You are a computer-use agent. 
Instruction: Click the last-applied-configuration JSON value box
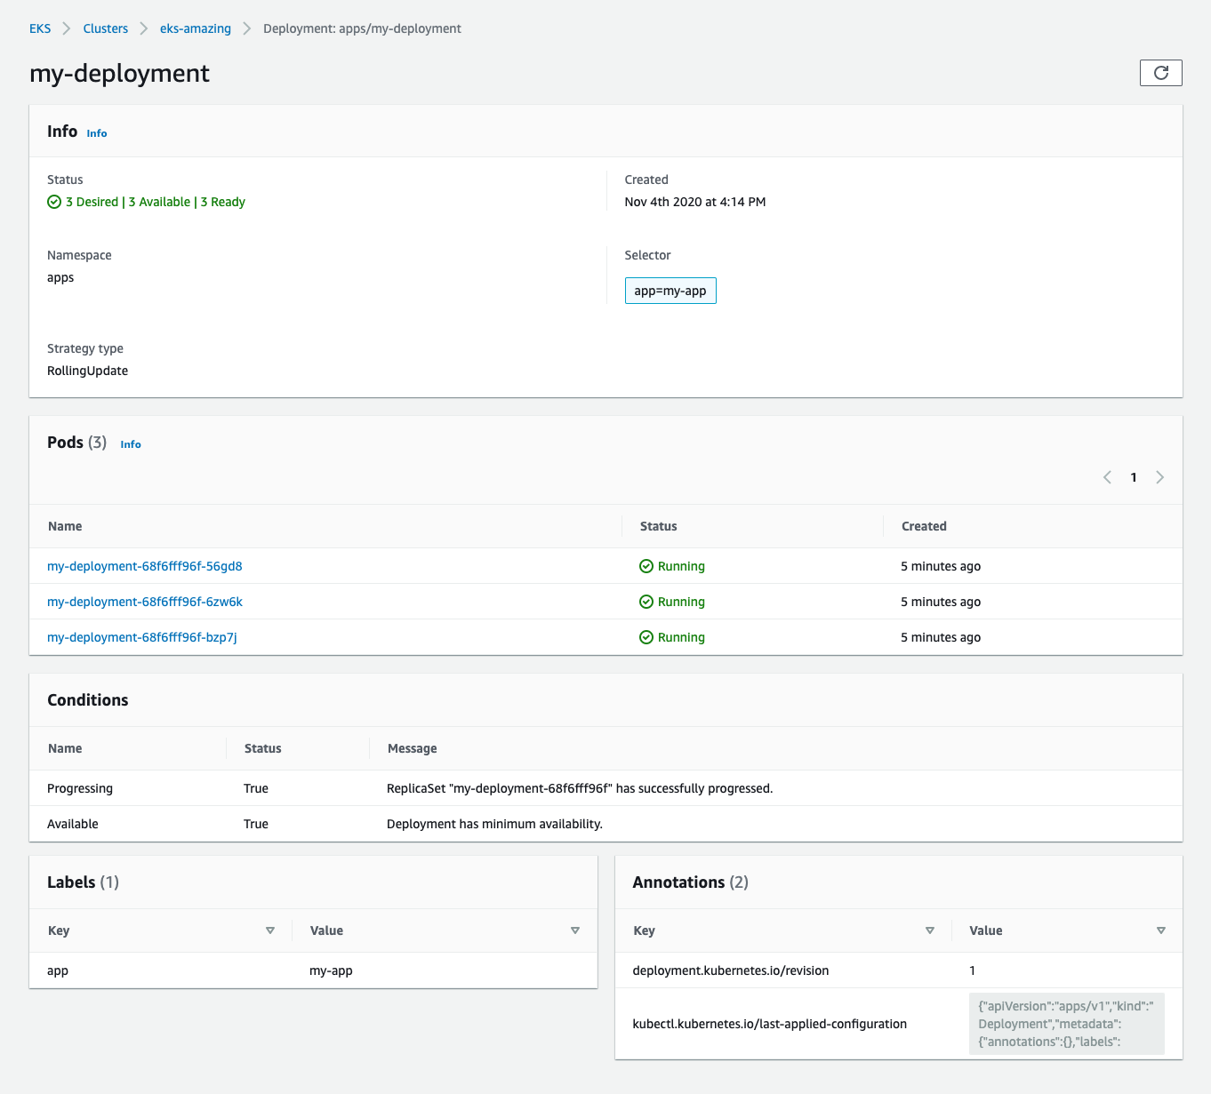[x=1066, y=1024]
